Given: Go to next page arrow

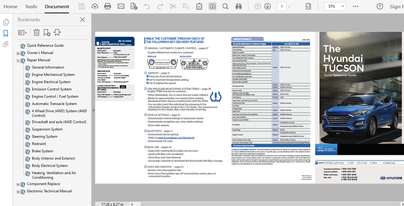Looking at the screenshot, I should pos(268,6).
